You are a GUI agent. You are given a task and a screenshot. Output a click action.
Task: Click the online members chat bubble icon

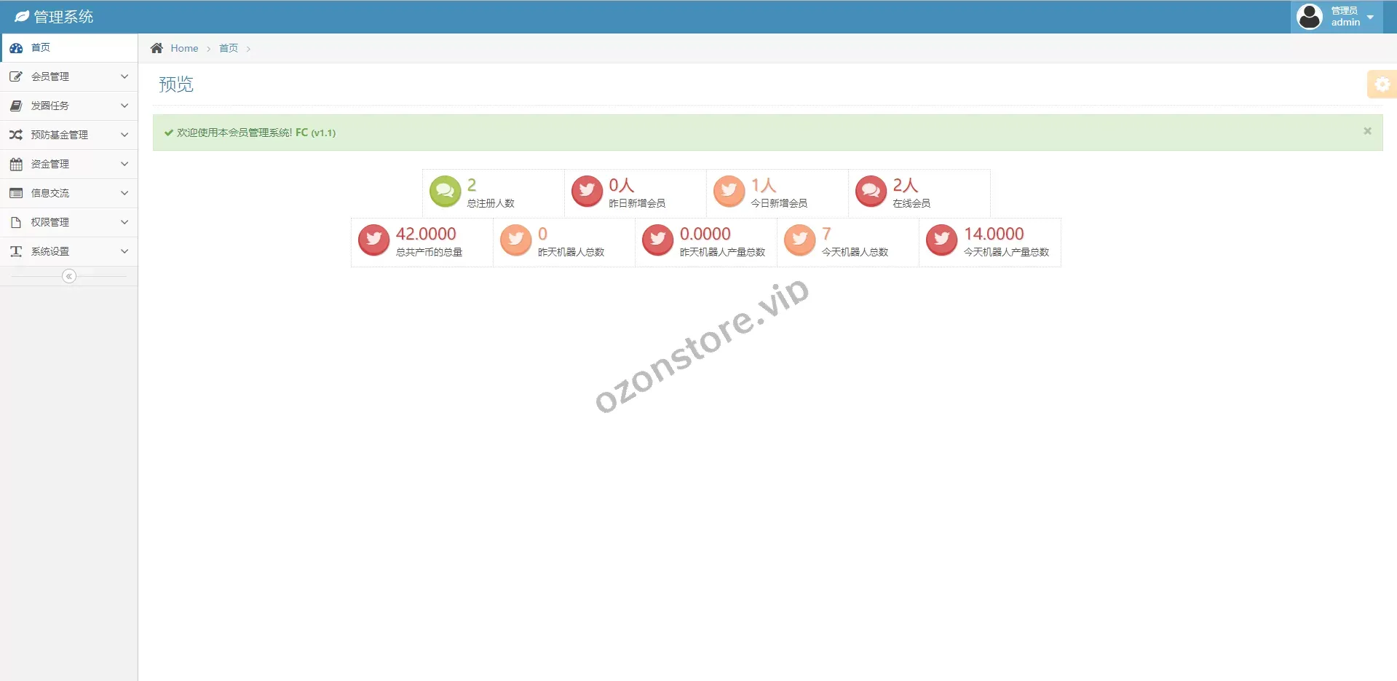(x=871, y=192)
